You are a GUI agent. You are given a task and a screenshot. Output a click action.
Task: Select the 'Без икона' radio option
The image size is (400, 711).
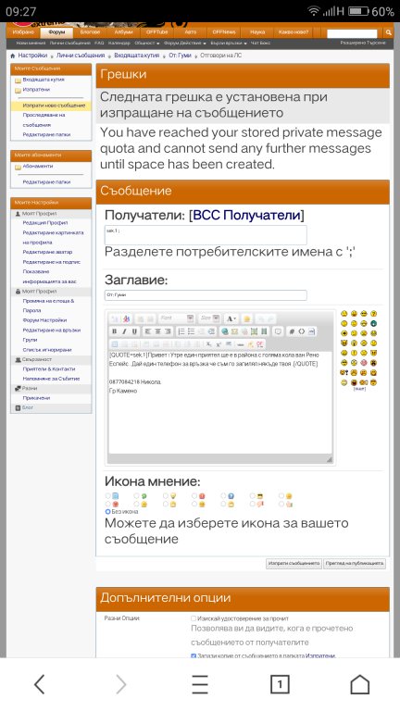(108, 511)
